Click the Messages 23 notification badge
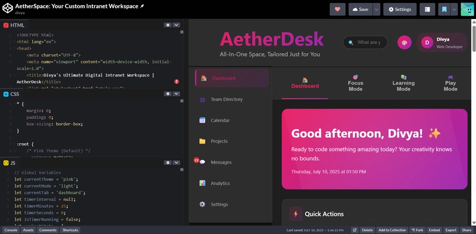 (196, 160)
